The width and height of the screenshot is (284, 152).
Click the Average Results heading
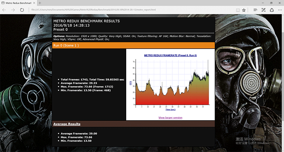coord(67,124)
